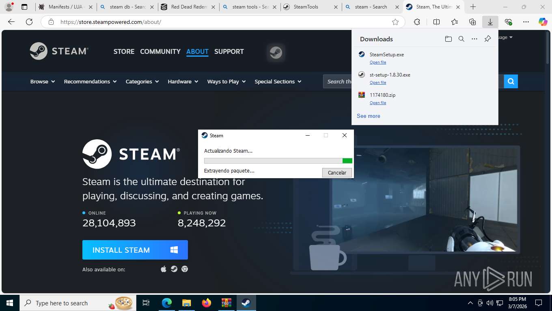This screenshot has width=552, height=311.
Task: Click the glowing Steam client icon
Action: coord(276,53)
